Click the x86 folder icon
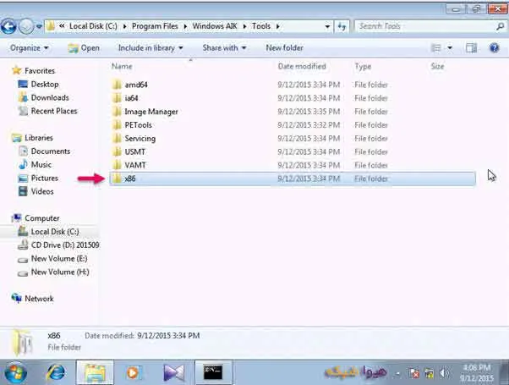 click(x=117, y=179)
